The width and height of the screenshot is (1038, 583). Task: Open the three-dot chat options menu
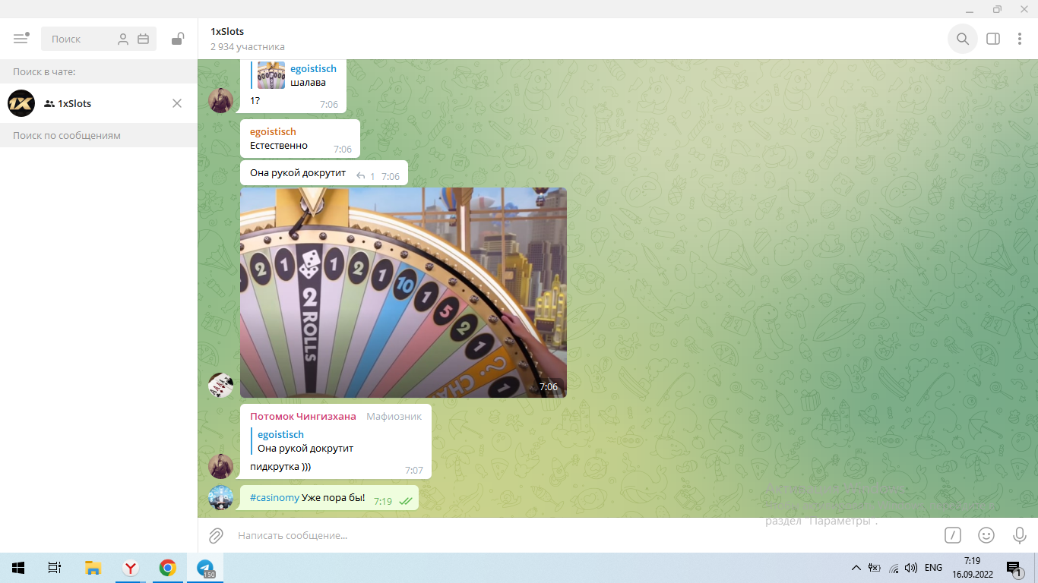point(1020,39)
